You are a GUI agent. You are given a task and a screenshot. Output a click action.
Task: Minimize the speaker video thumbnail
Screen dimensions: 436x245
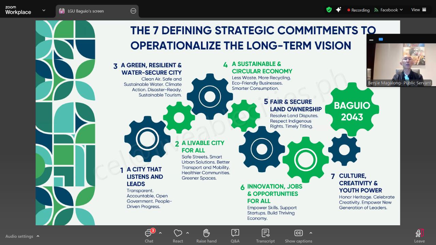371,39
